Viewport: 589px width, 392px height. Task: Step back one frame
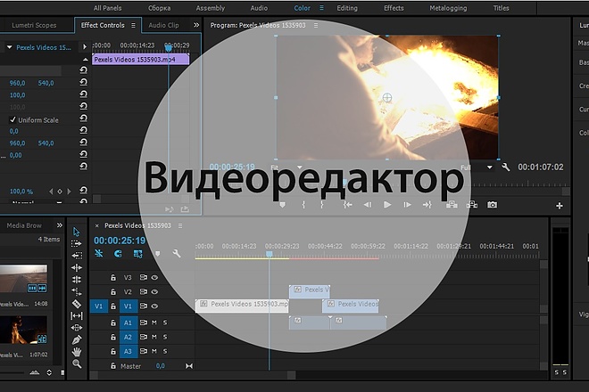(368, 205)
